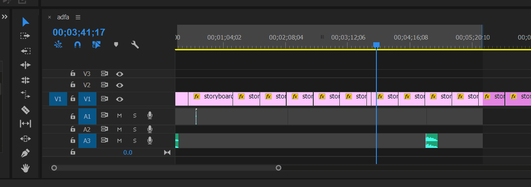The image size is (531, 187).
Task: Toggle lock on track V2
Action: pyautogui.click(x=73, y=85)
